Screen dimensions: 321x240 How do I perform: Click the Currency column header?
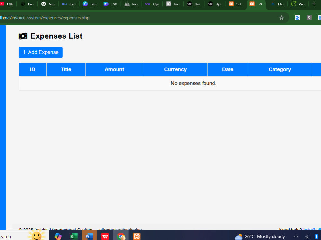pos(175,69)
